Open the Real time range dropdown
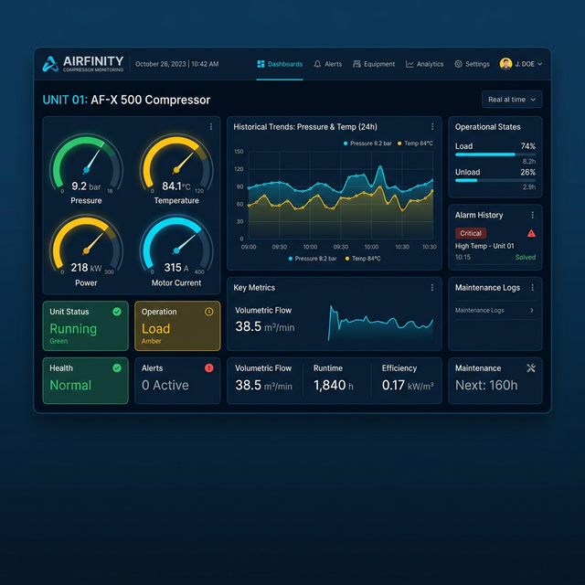The width and height of the screenshot is (585, 585). click(512, 100)
